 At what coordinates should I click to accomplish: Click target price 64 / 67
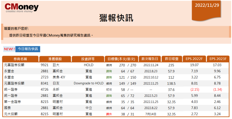point(128,71)
